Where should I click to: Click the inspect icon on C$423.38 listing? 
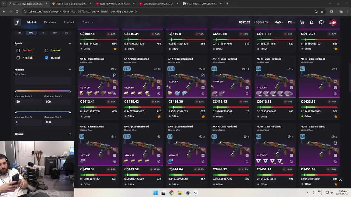click(335, 82)
